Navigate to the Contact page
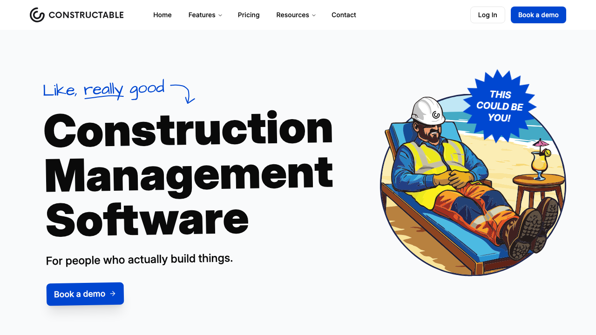This screenshot has width=596, height=335. click(343, 15)
